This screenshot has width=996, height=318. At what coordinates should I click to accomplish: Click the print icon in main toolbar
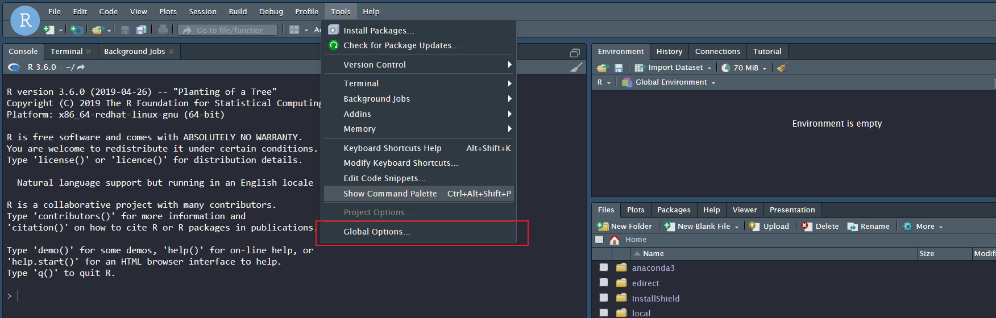coord(163,30)
